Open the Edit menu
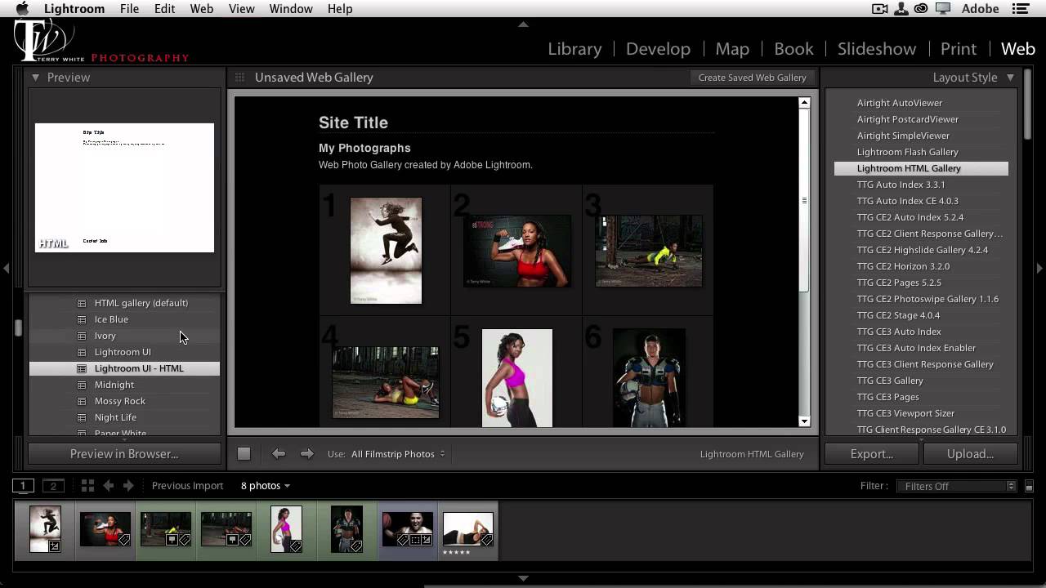1046x588 pixels. pos(164,9)
